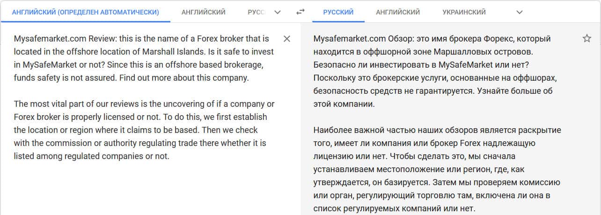
Task: Click "listed among regulated companies" source line
Action: [x=91, y=156]
